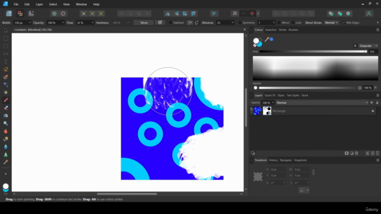Select the Blur Brush water drop tool

click(x=5, y=147)
